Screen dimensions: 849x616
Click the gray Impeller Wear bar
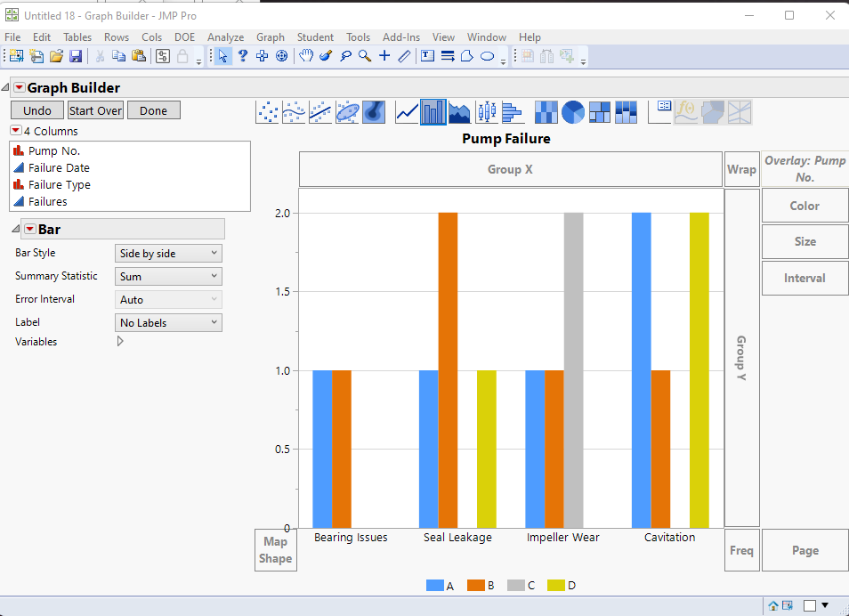[x=573, y=370]
